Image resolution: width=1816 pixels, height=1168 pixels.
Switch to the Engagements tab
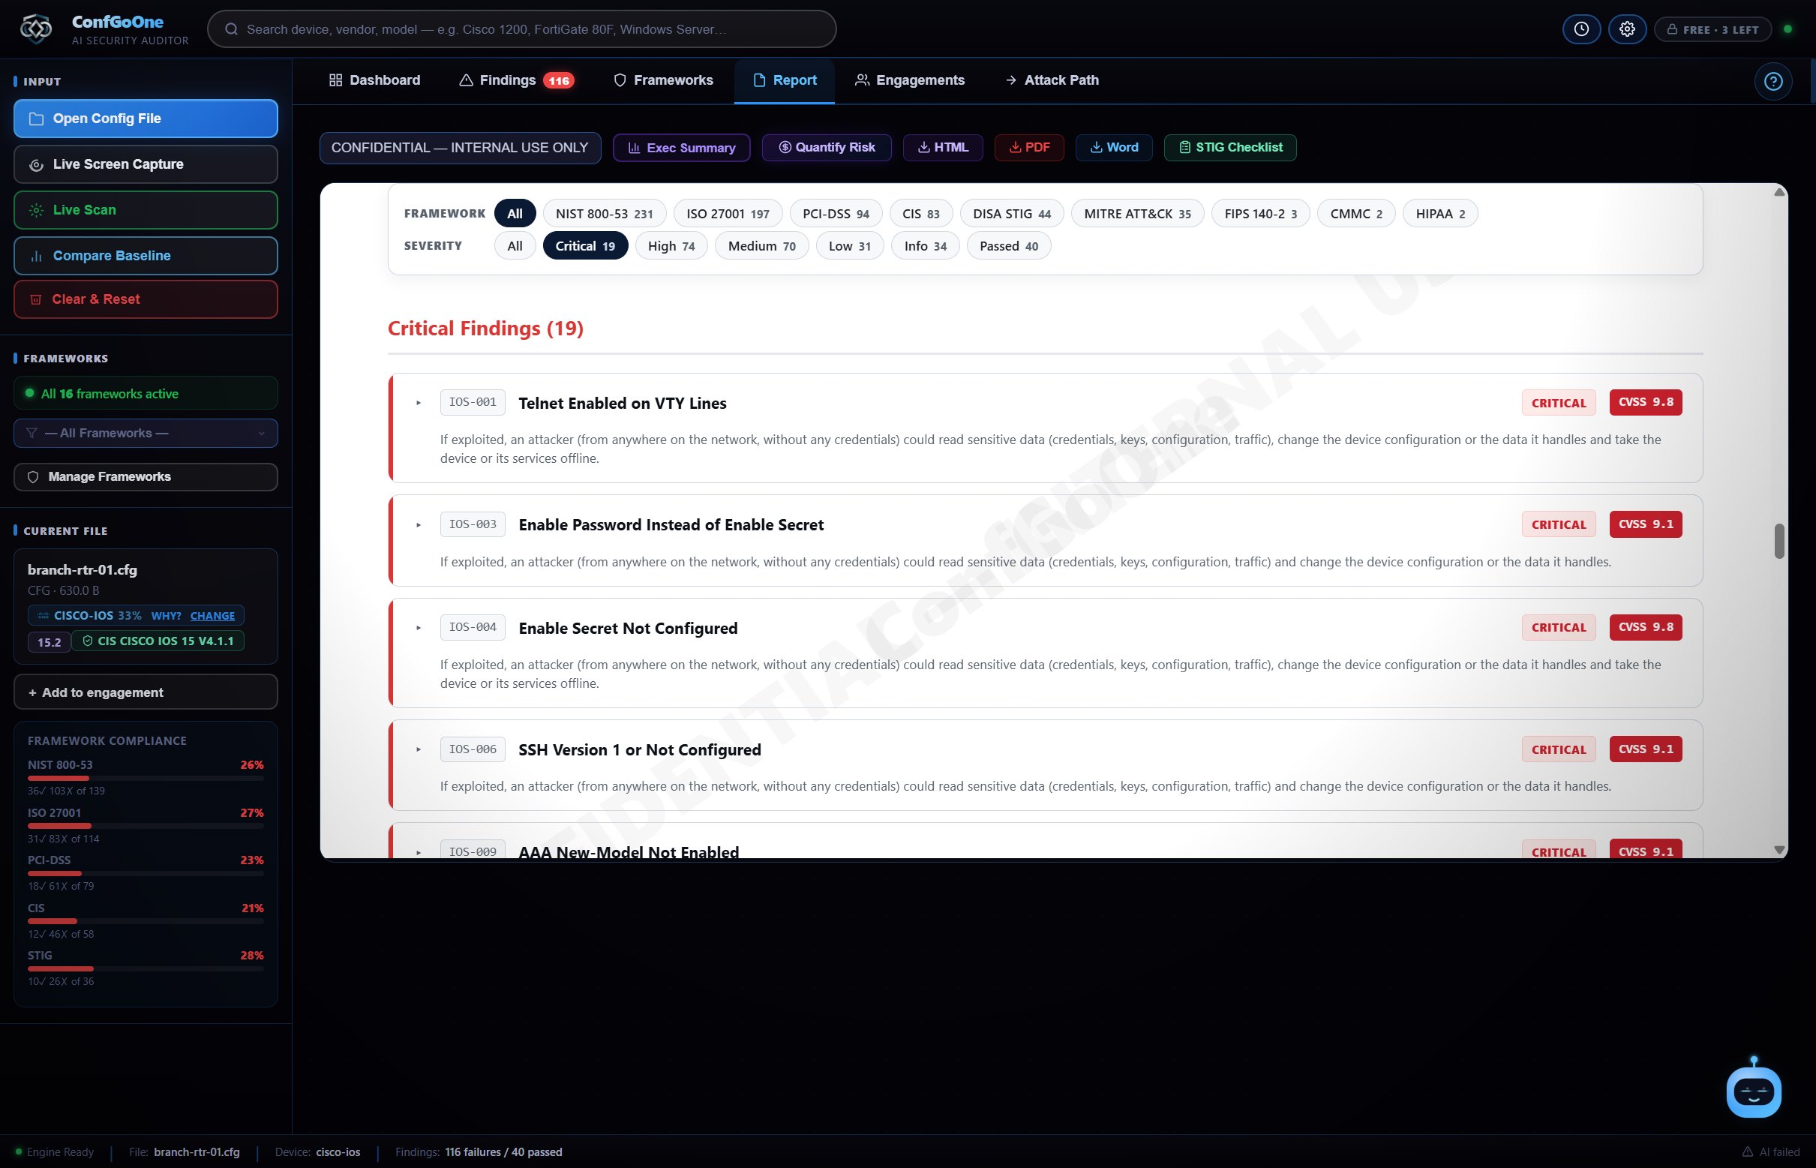pyautogui.click(x=909, y=80)
